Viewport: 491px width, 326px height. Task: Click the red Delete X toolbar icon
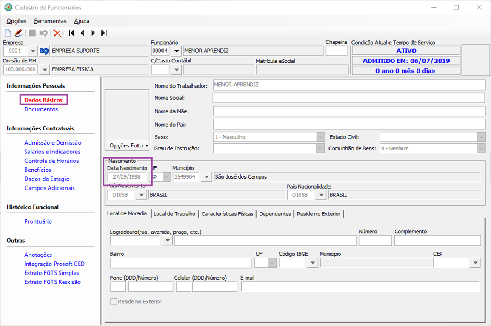[57, 33]
